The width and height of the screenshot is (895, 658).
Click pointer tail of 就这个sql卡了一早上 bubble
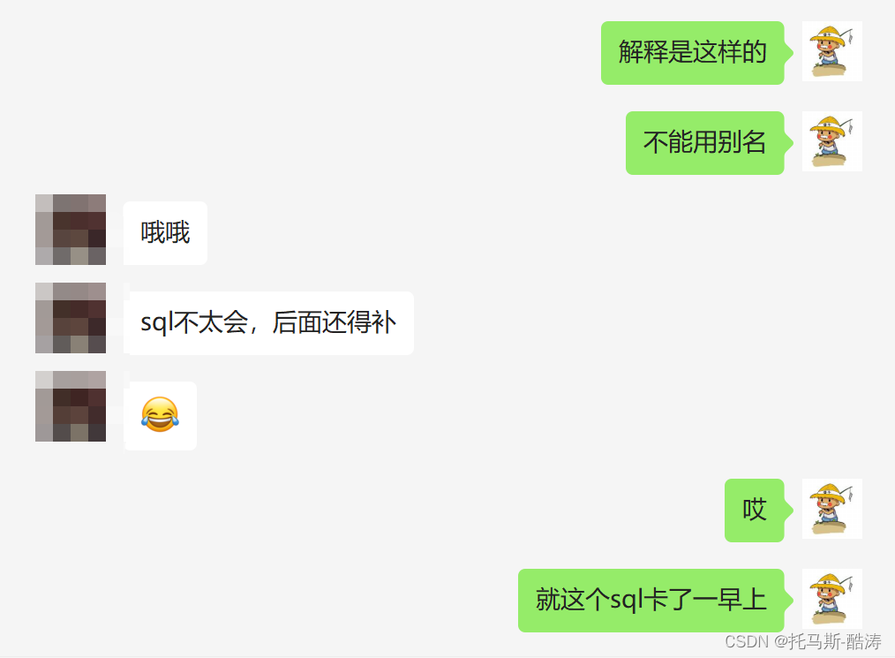click(789, 601)
